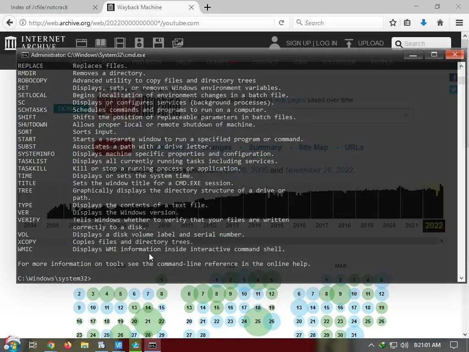
Task: Select March 31 in the calendar
Action: 354,335
